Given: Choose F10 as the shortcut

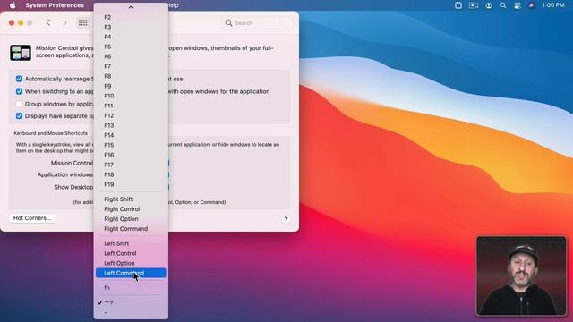Looking at the screenshot, I should point(131,96).
